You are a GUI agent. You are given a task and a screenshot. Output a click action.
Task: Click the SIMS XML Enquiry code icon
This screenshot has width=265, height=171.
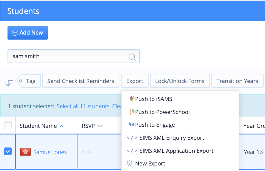(132, 138)
